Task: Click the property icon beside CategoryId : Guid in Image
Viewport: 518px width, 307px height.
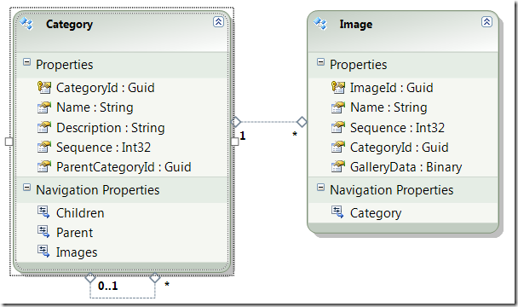Action: (x=338, y=148)
